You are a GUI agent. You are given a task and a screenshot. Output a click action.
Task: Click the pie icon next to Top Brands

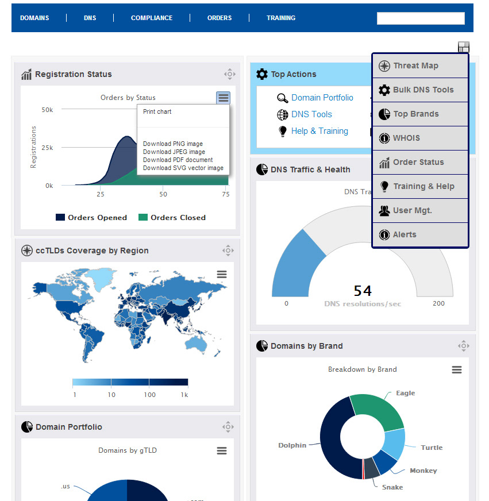384,114
